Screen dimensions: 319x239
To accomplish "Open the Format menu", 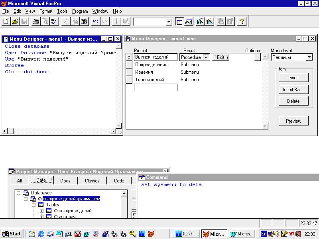I will click(x=46, y=11).
